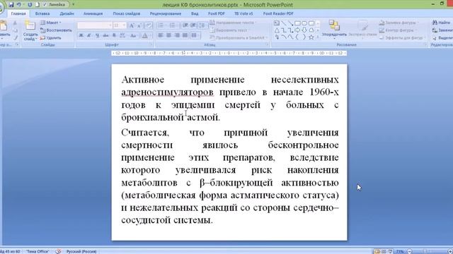
Task: Center text in paragraph group
Action: point(168,35)
